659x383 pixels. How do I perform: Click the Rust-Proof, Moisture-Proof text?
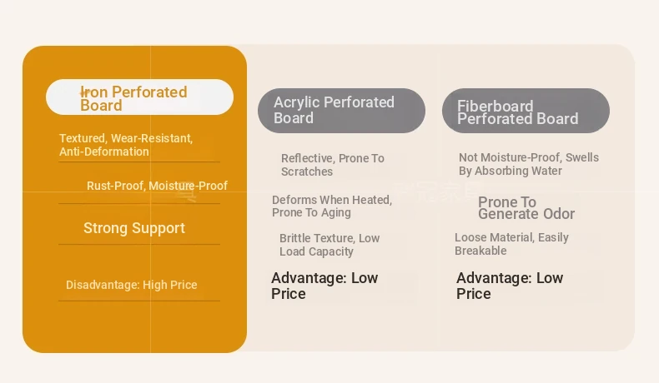[157, 186]
